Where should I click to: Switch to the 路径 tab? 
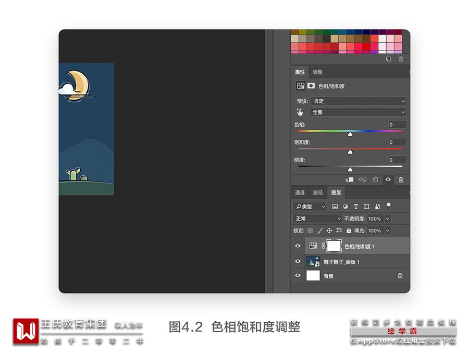318,192
